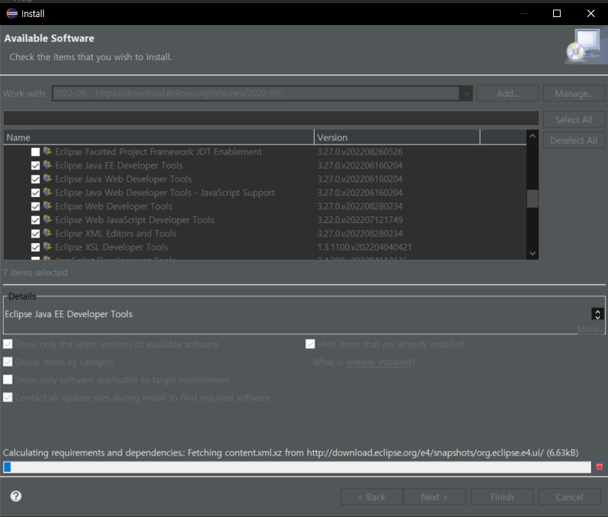The width and height of the screenshot is (608, 517).
Task: Open the Work with dropdown arrow
Action: pos(466,93)
